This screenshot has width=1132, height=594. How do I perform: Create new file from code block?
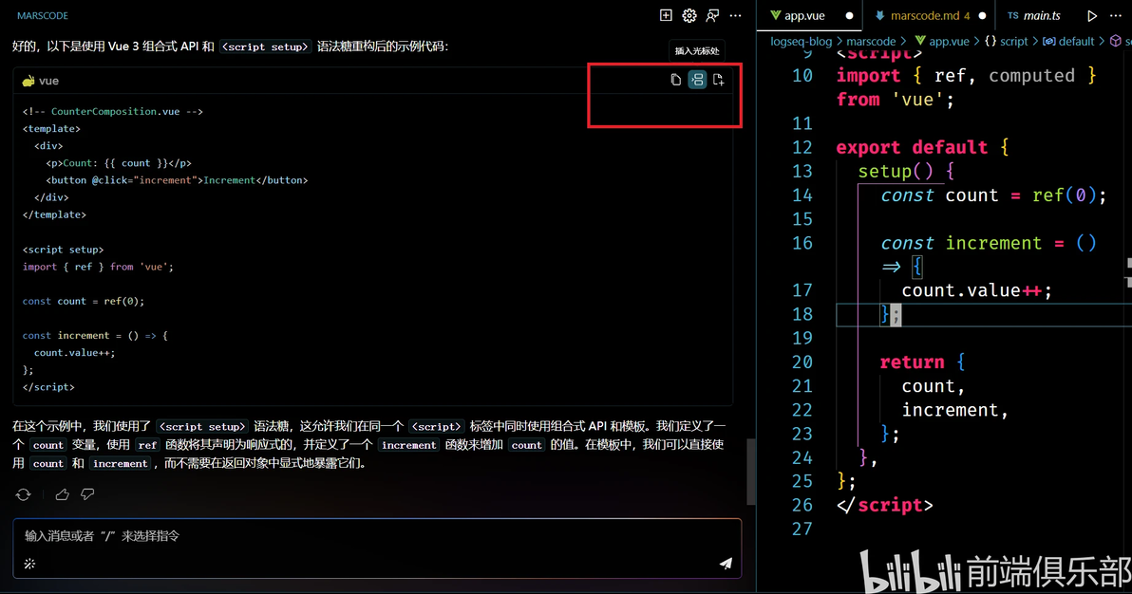tap(718, 80)
